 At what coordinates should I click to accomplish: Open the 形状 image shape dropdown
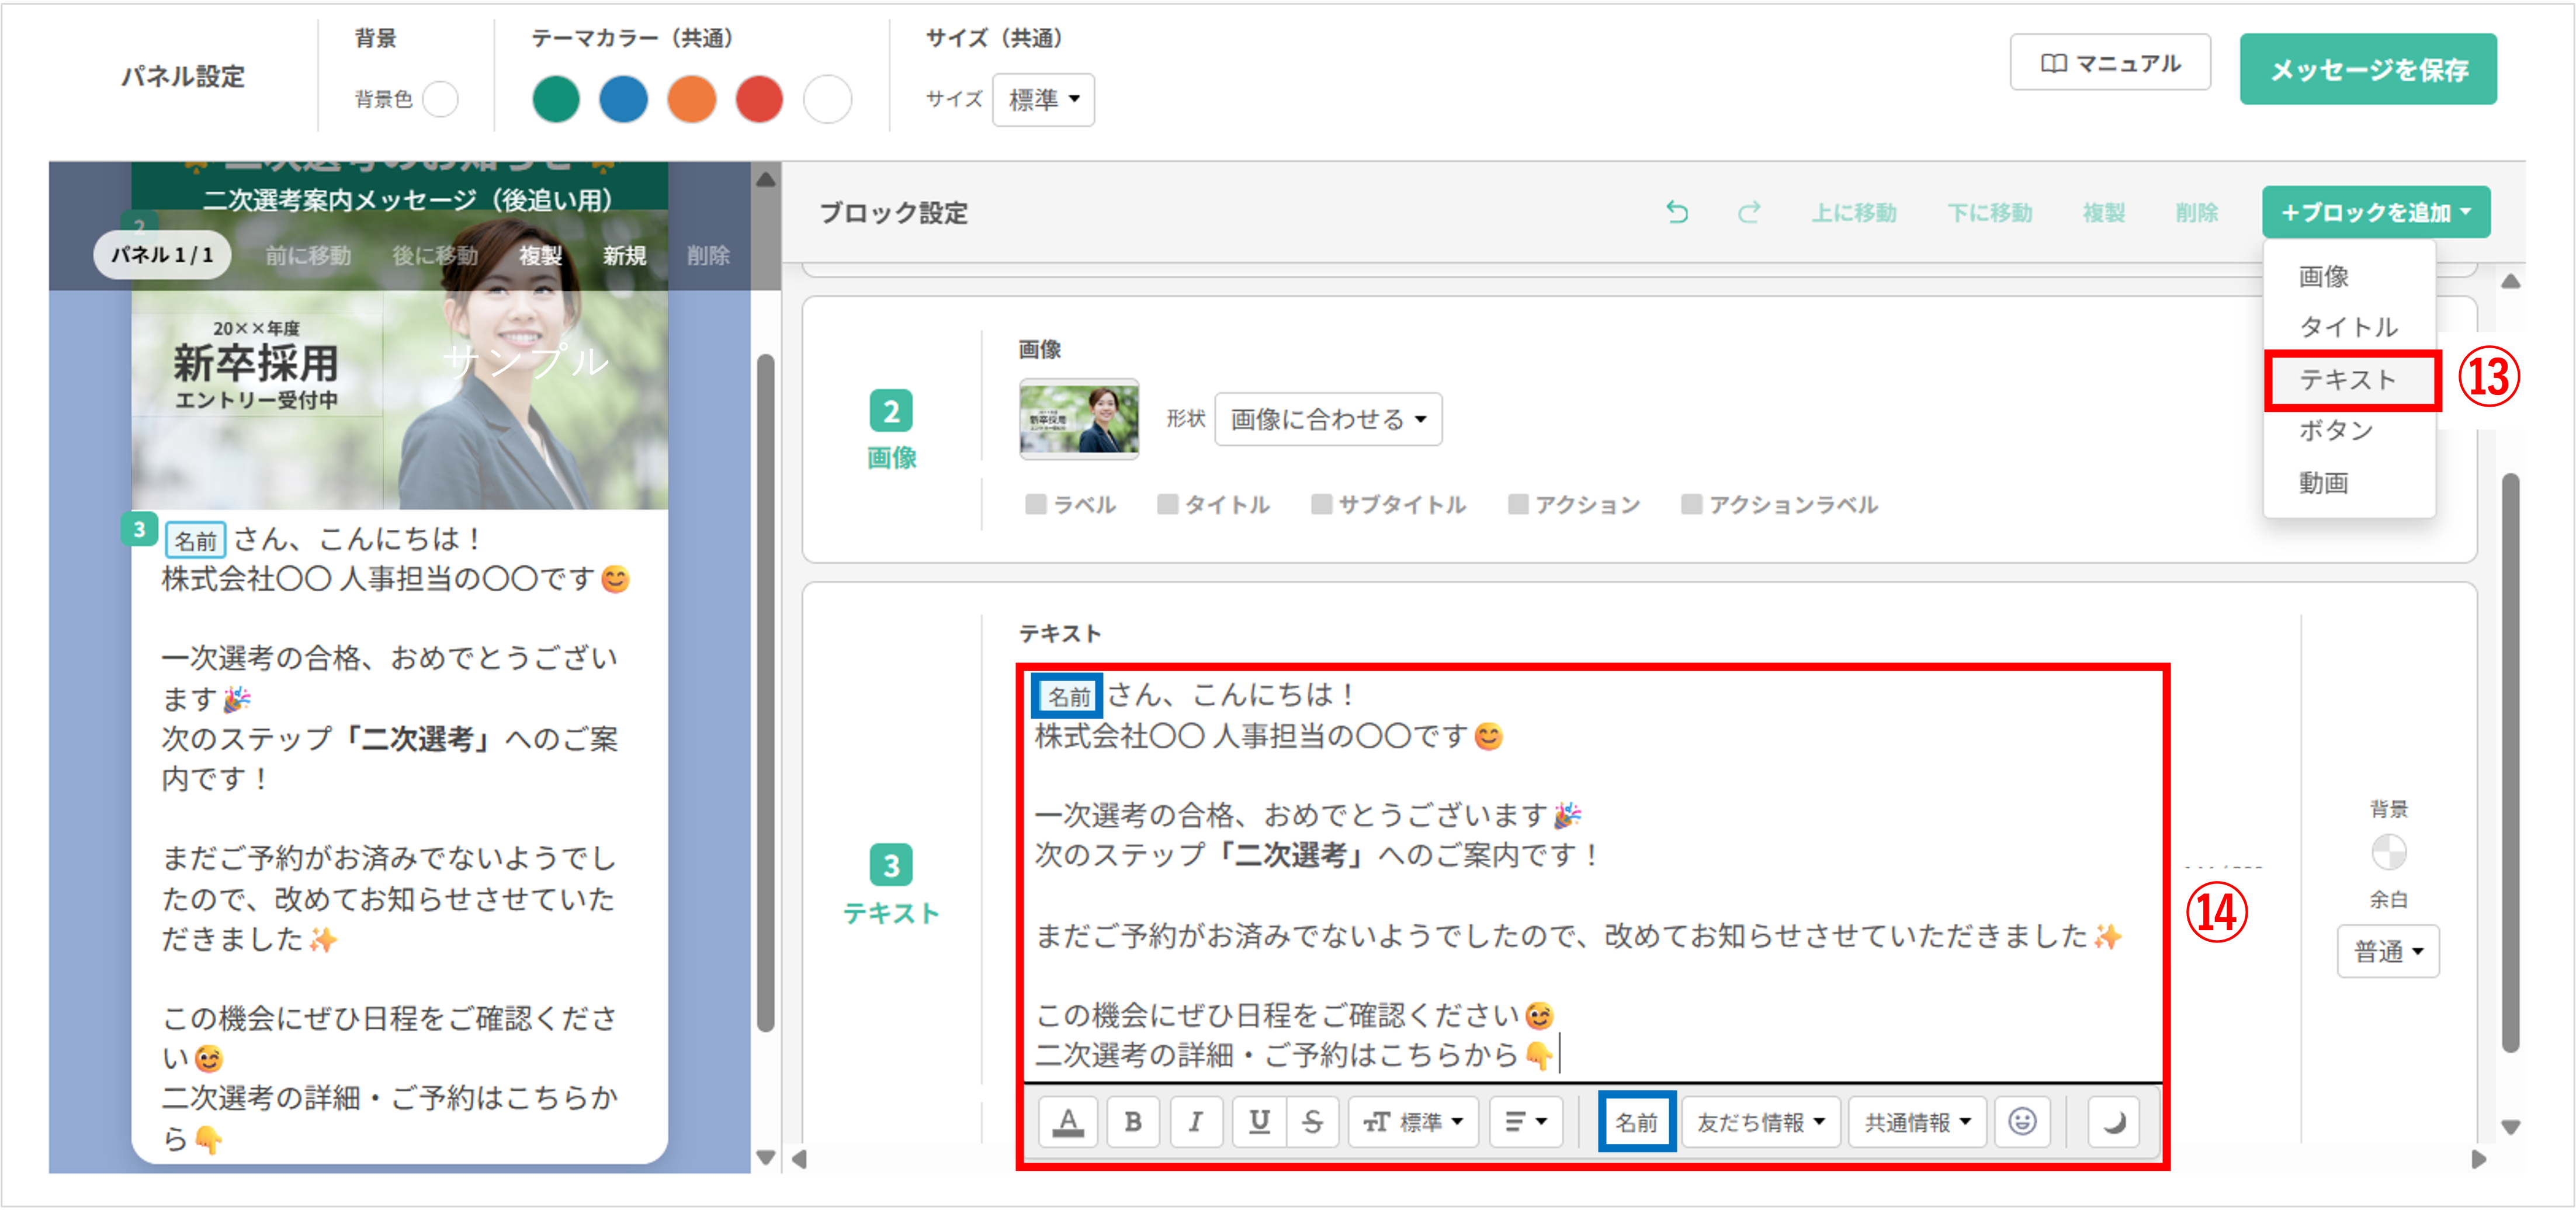coord(1328,420)
